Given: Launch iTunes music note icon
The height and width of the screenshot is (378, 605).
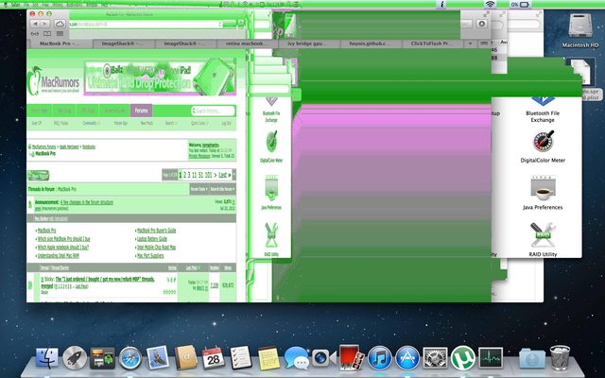Looking at the screenshot, I should [379, 358].
